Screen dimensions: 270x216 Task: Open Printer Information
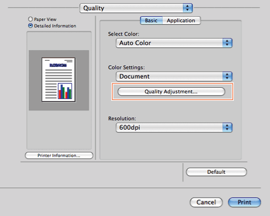coord(59,155)
